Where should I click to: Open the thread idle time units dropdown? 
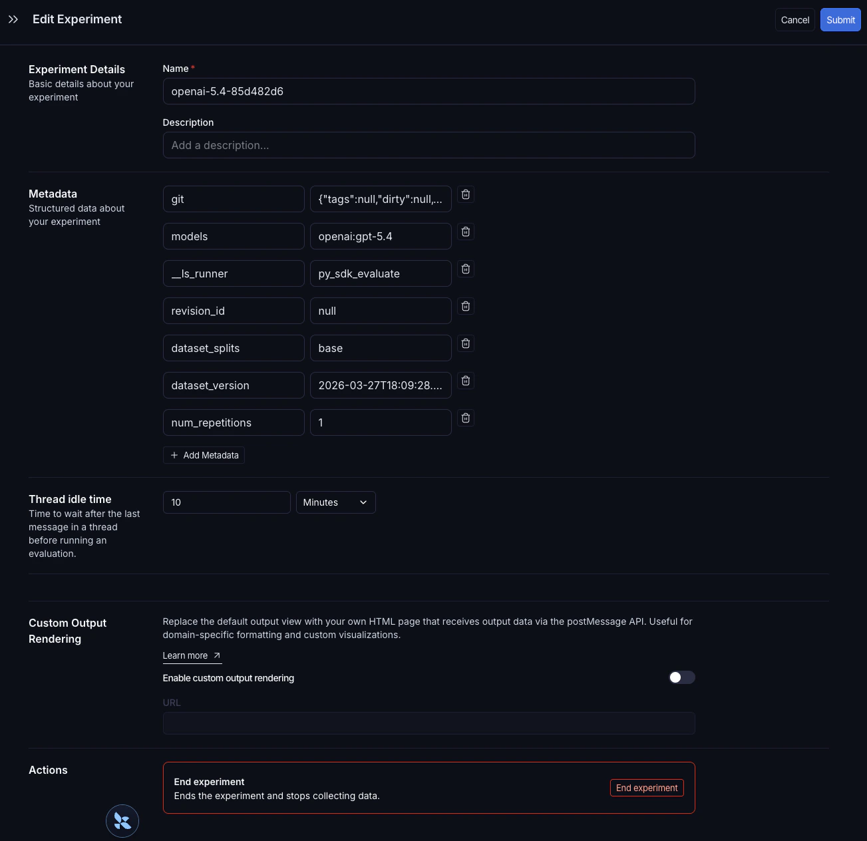coord(335,502)
